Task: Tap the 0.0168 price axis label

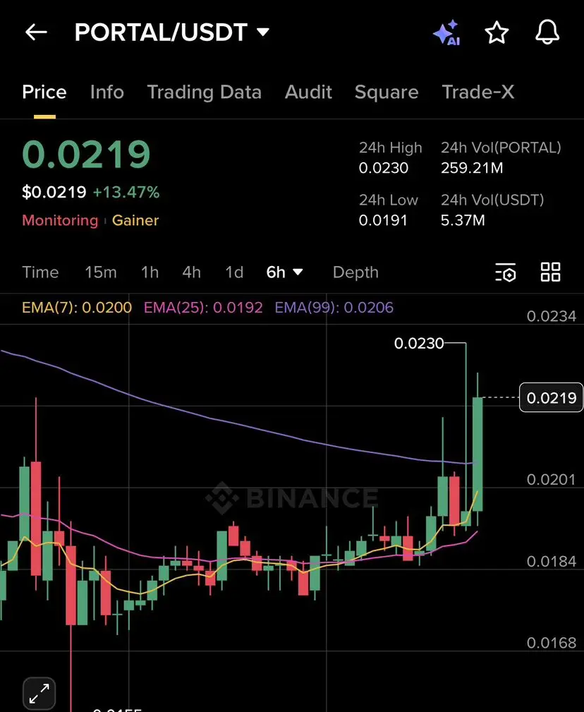Action: pyautogui.click(x=552, y=643)
